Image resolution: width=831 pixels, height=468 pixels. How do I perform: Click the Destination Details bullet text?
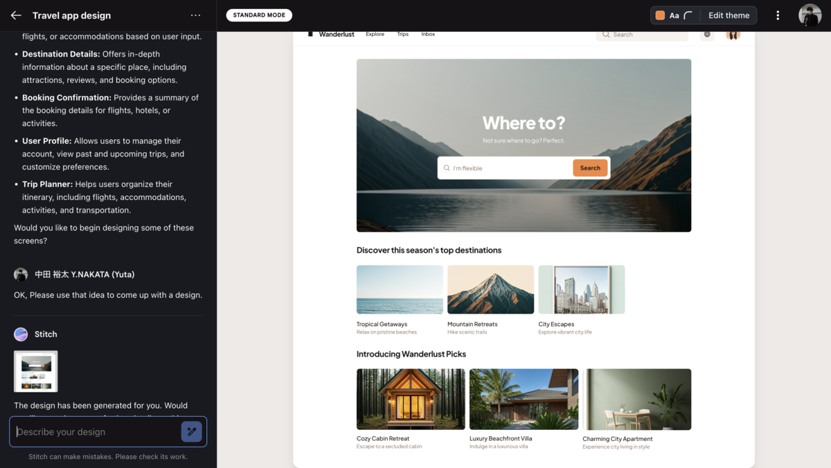click(x=104, y=67)
